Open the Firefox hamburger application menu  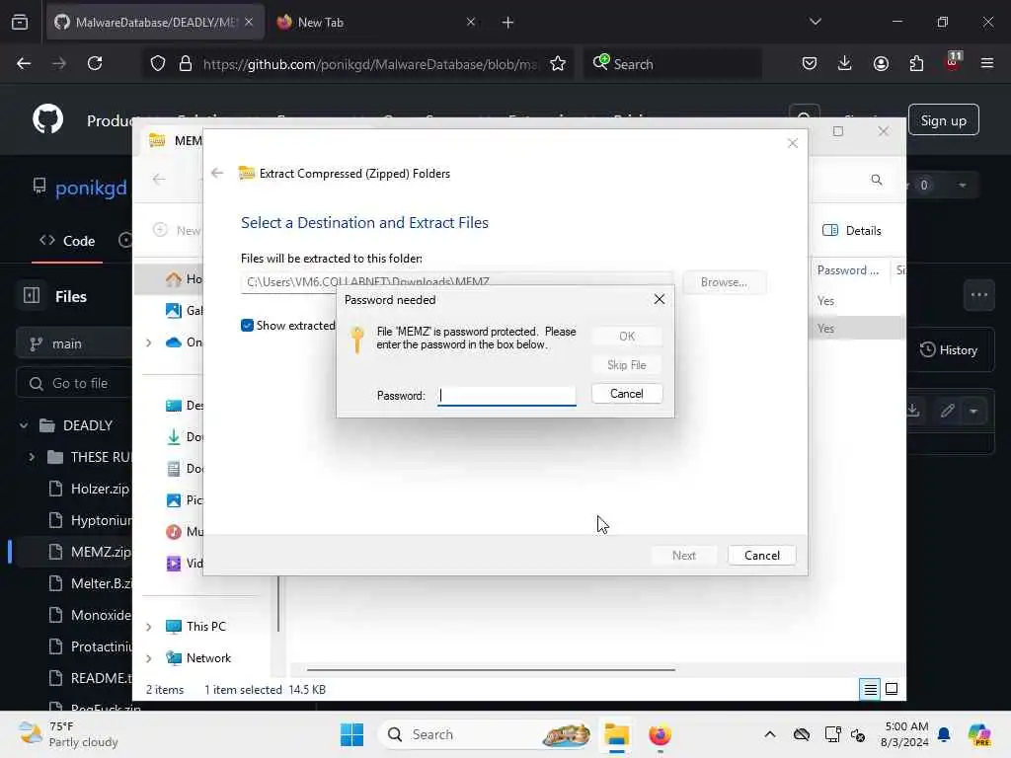[986, 63]
